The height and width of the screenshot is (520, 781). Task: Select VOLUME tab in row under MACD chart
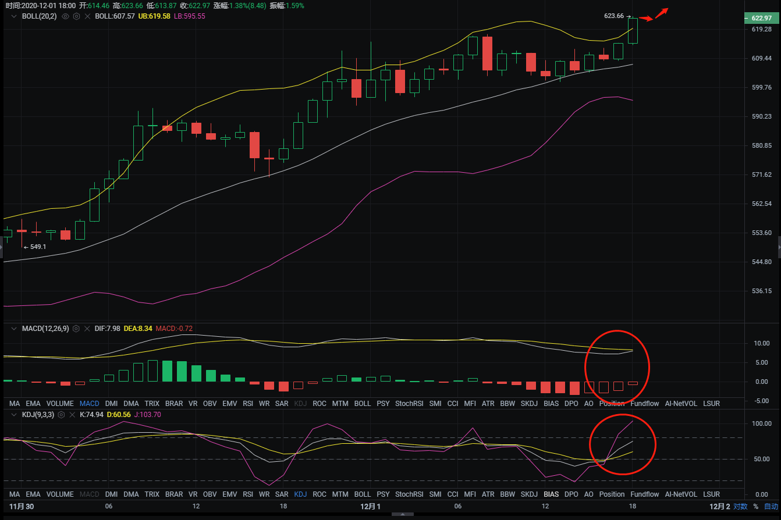60,403
